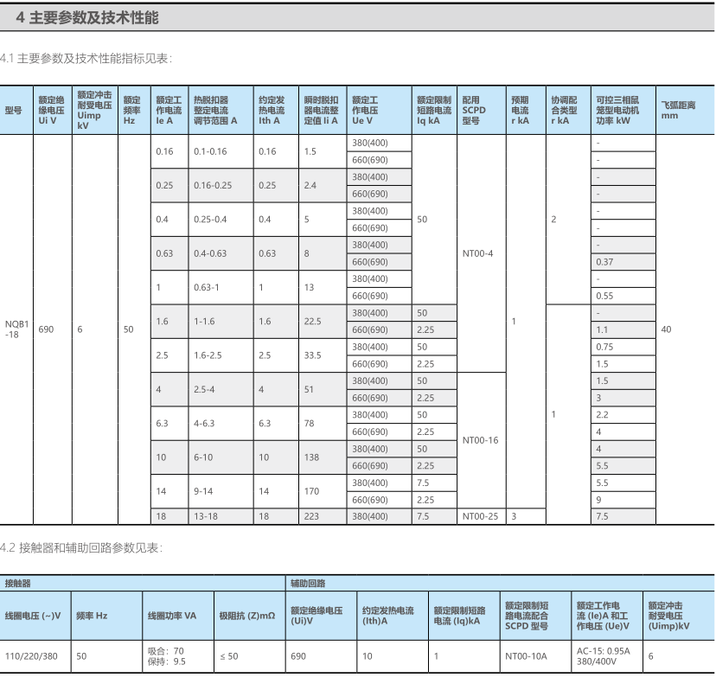The image size is (716, 684).
Task: Select the "额定工作电流 Ie A" column header
Action: (x=169, y=110)
